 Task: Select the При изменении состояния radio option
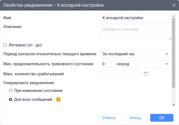tap(11, 91)
